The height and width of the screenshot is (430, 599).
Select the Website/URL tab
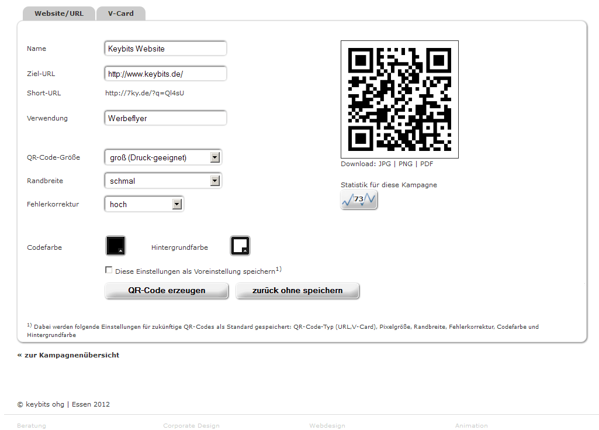(59, 13)
